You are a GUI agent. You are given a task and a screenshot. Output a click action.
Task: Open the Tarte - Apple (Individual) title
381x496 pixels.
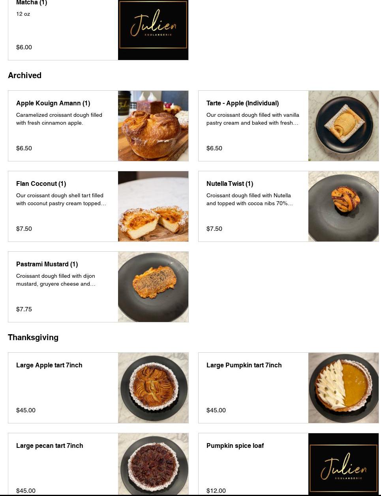tap(242, 103)
